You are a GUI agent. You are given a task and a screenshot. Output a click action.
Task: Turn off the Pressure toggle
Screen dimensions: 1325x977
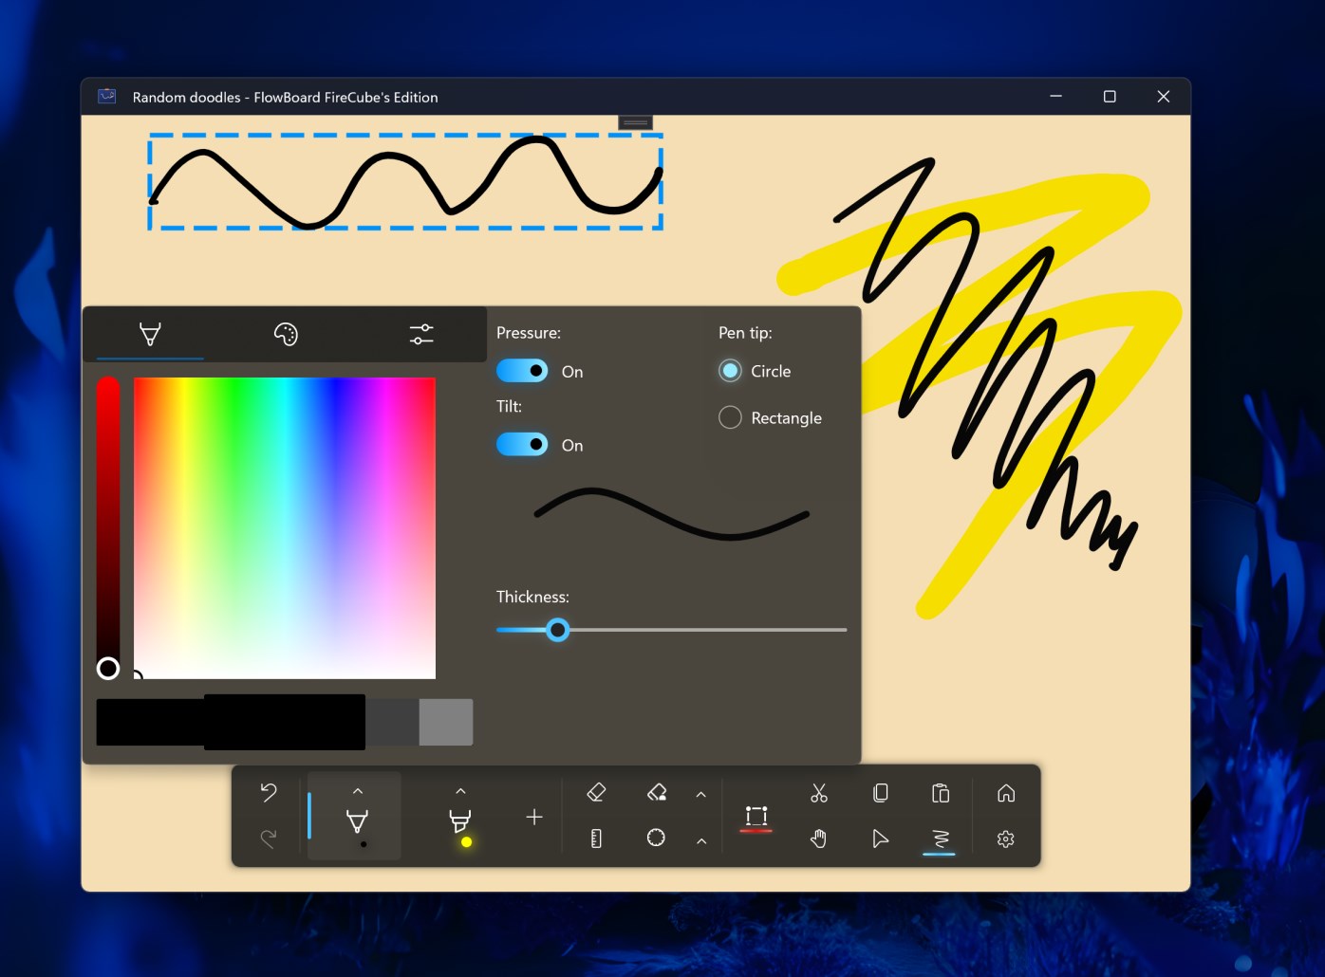tap(522, 371)
